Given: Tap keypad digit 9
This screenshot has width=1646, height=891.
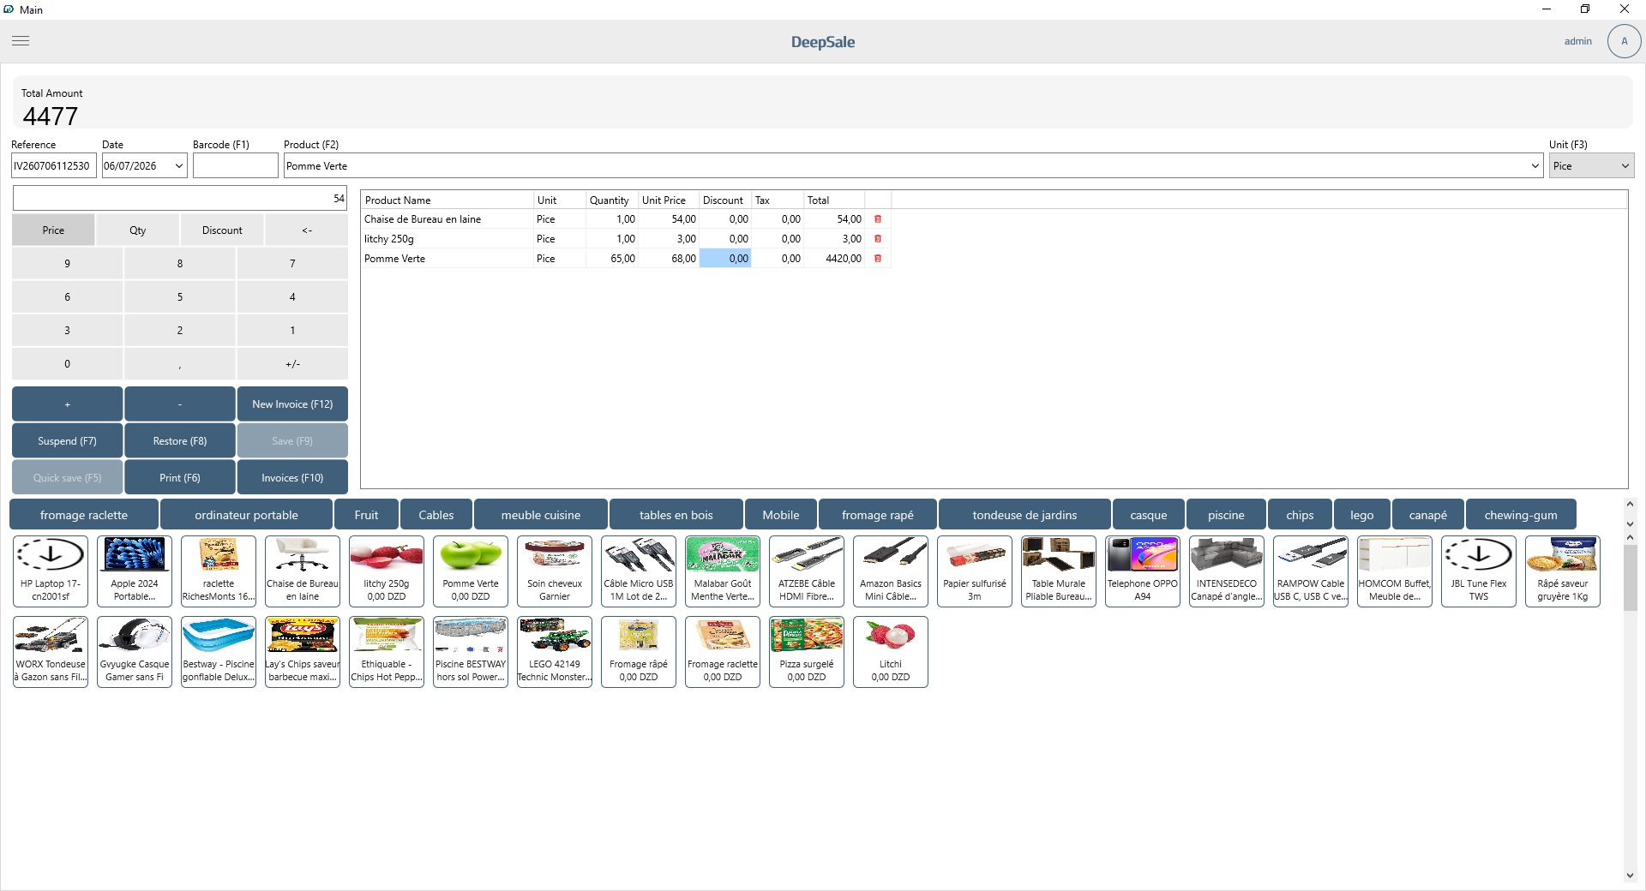Looking at the screenshot, I should pyautogui.click(x=67, y=264).
